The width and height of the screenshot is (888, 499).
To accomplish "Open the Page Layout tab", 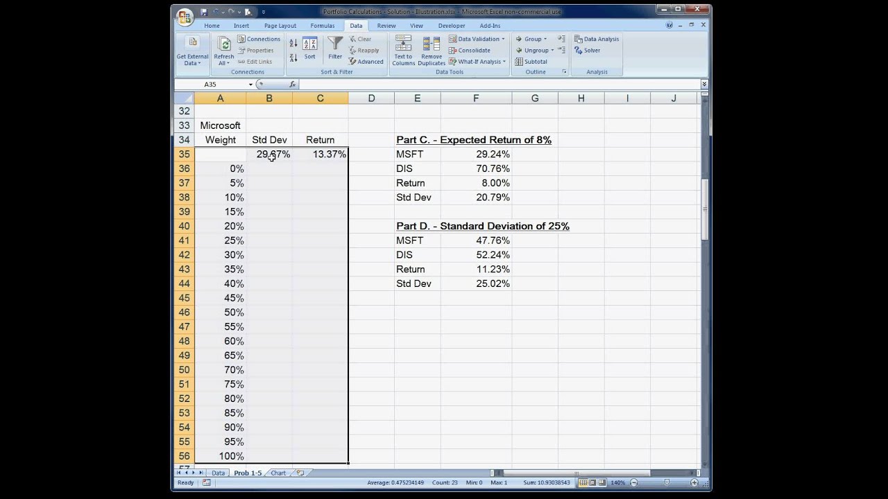I will 280,26.
